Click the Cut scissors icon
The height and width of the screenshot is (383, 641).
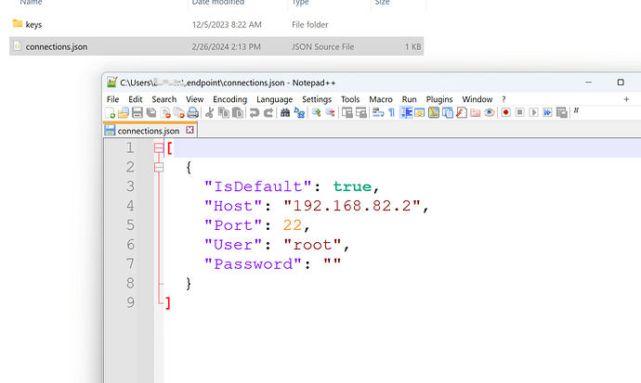pyautogui.click(x=210, y=112)
